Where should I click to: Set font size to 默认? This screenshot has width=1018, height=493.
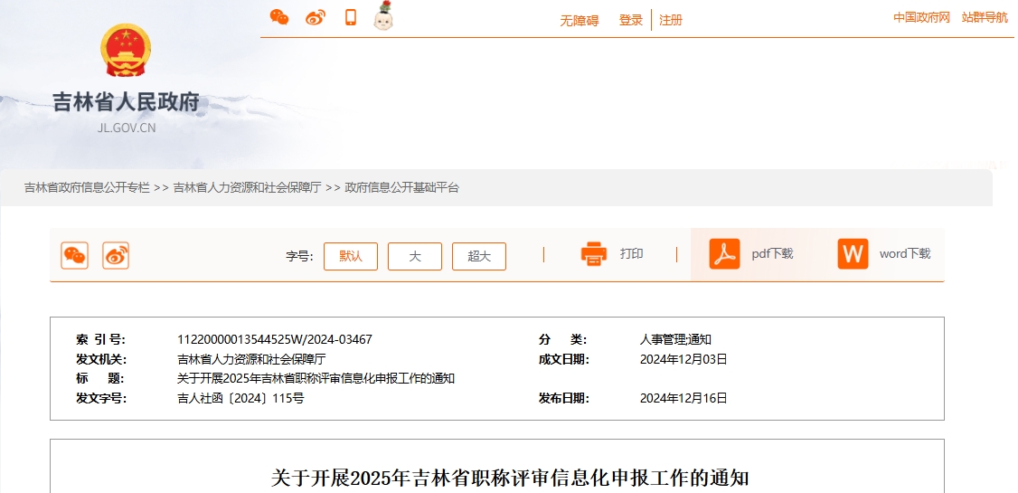pos(351,256)
